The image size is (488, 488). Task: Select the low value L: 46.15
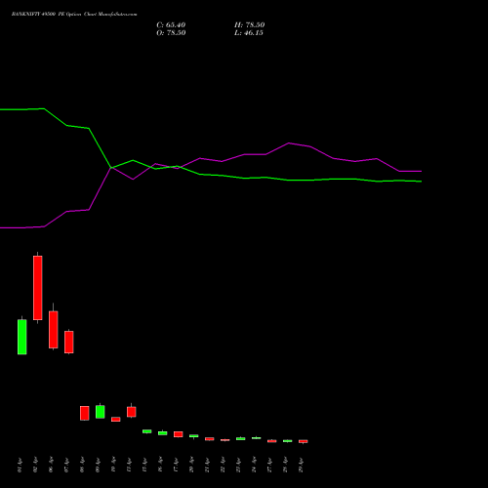pos(249,33)
